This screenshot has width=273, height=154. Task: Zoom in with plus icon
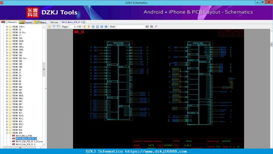tap(106, 27)
